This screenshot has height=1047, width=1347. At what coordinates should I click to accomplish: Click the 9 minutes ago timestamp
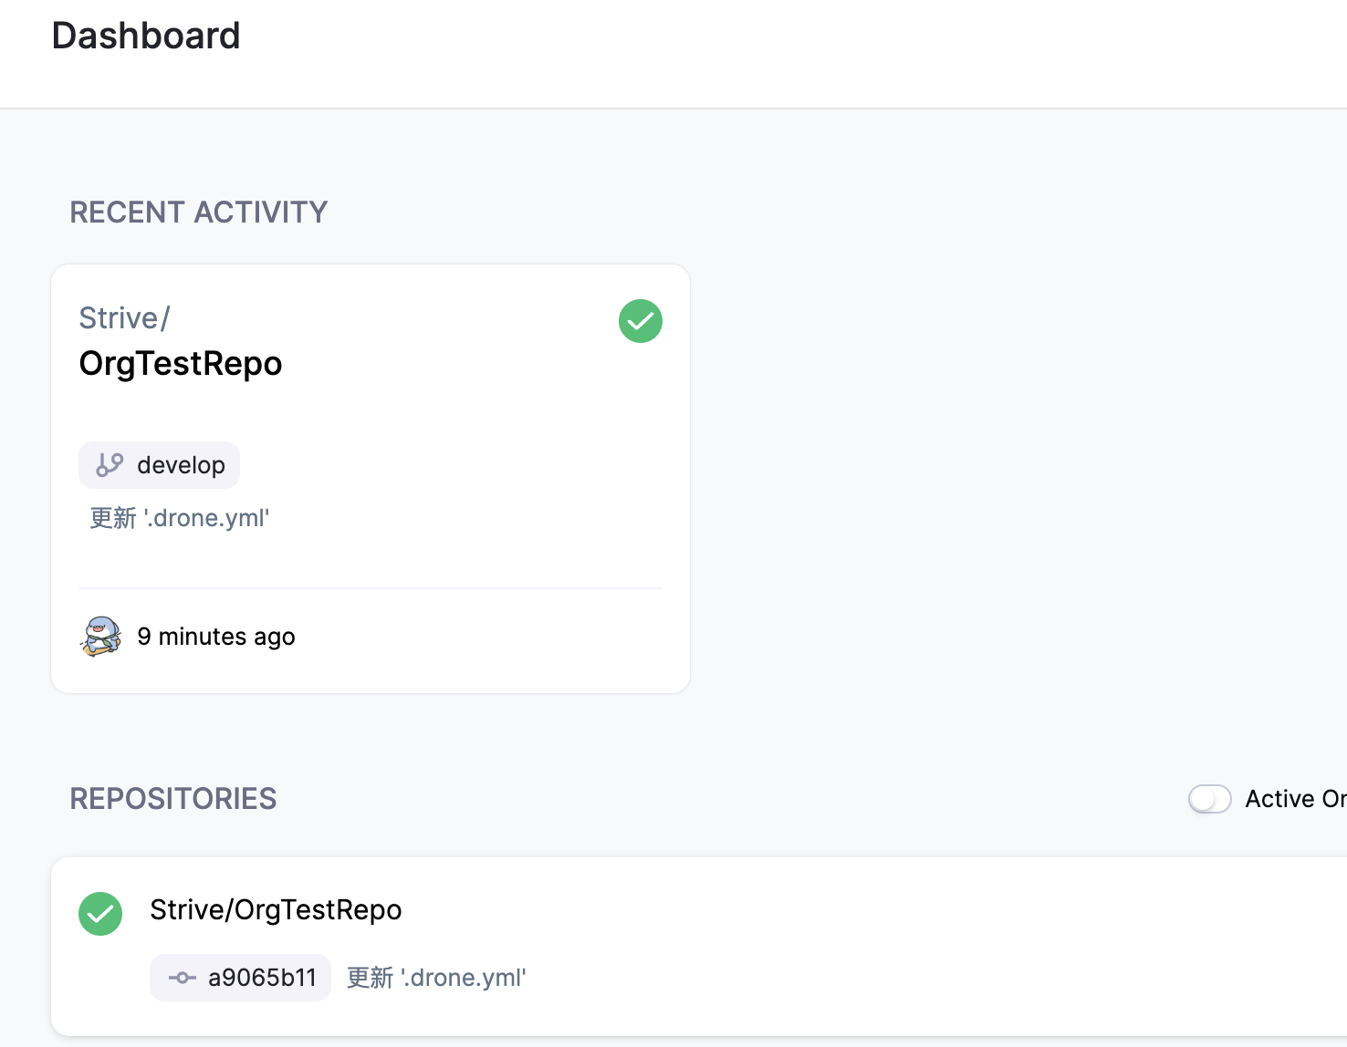click(216, 637)
